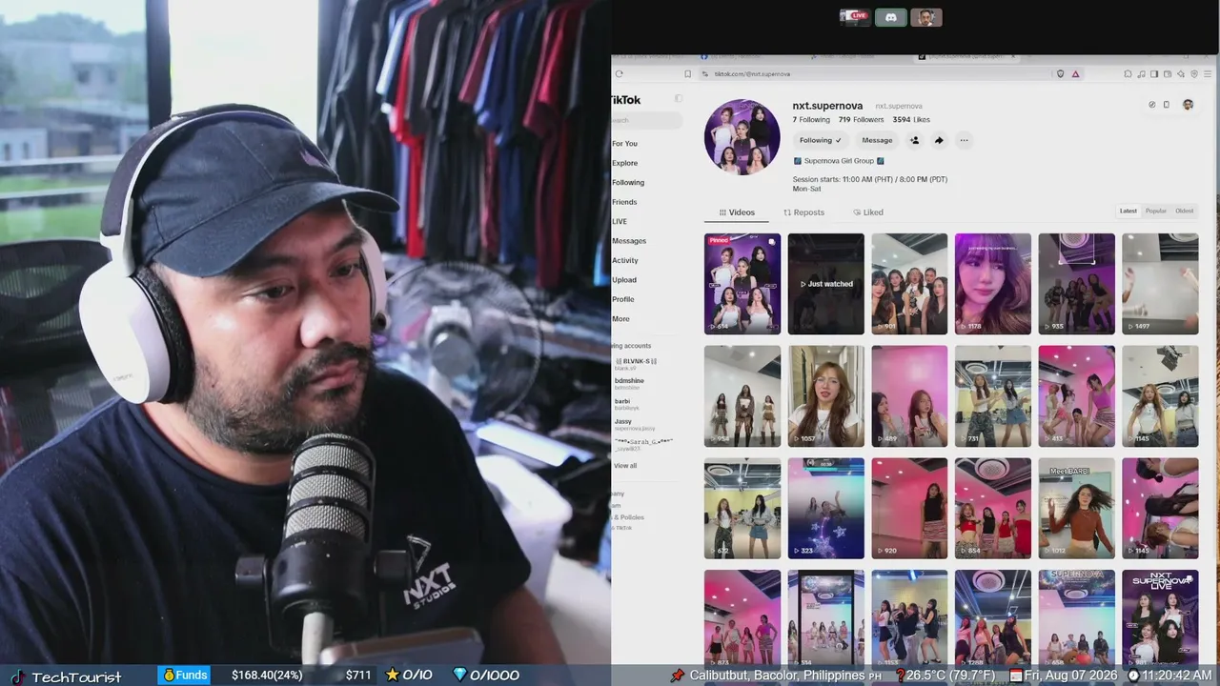Open the Just watched video thumbnail
The image size is (1220, 686).
click(x=825, y=284)
